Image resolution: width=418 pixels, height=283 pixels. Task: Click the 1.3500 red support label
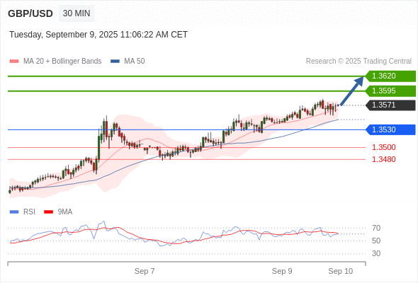pyautogui.click(x=383, y=147)
